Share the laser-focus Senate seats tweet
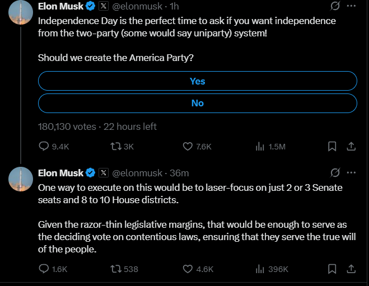 click(x=351, y=269)
